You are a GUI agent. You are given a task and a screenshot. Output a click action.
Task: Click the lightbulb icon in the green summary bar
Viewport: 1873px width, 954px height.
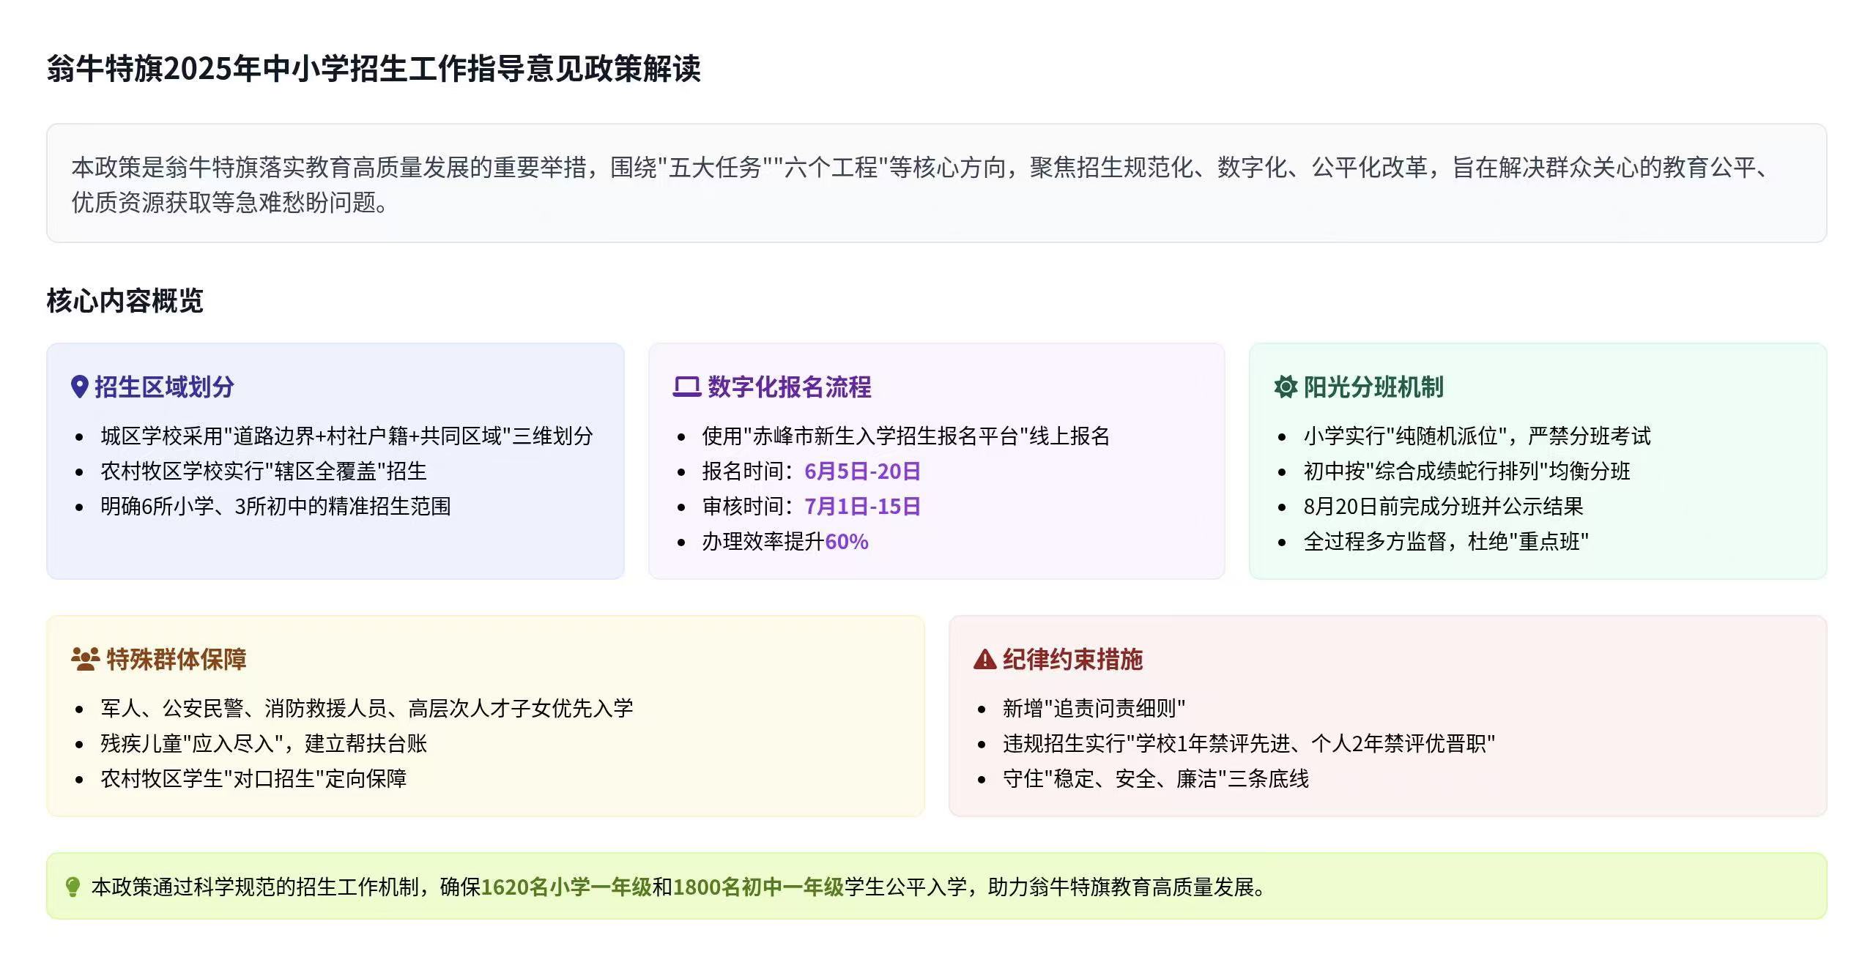click(73, 887)
